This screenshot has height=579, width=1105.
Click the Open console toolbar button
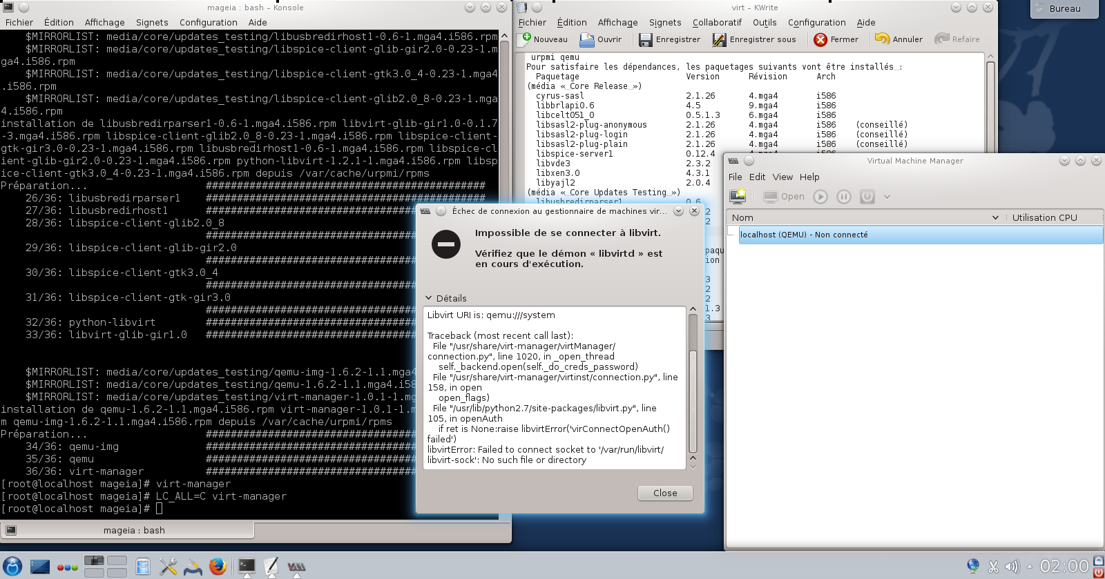coord(784,197)
